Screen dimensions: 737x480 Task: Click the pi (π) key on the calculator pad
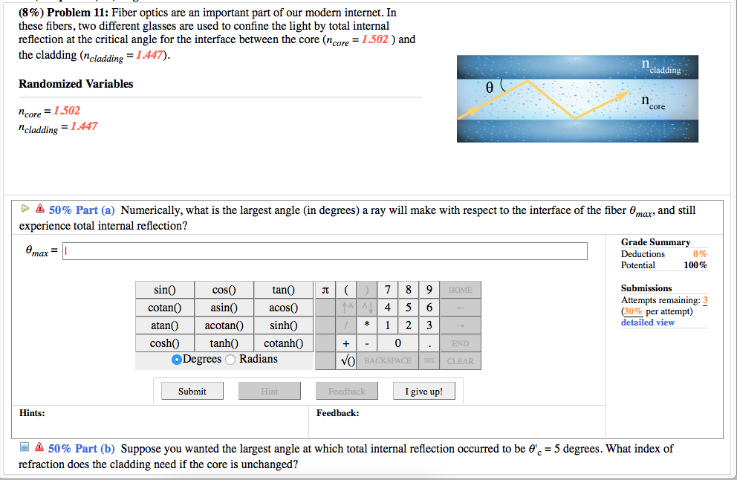coord(325,289)
